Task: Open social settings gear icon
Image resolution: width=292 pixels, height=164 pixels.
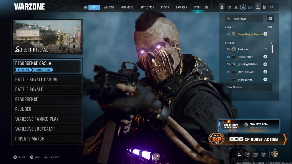Action: coord(270,19)
